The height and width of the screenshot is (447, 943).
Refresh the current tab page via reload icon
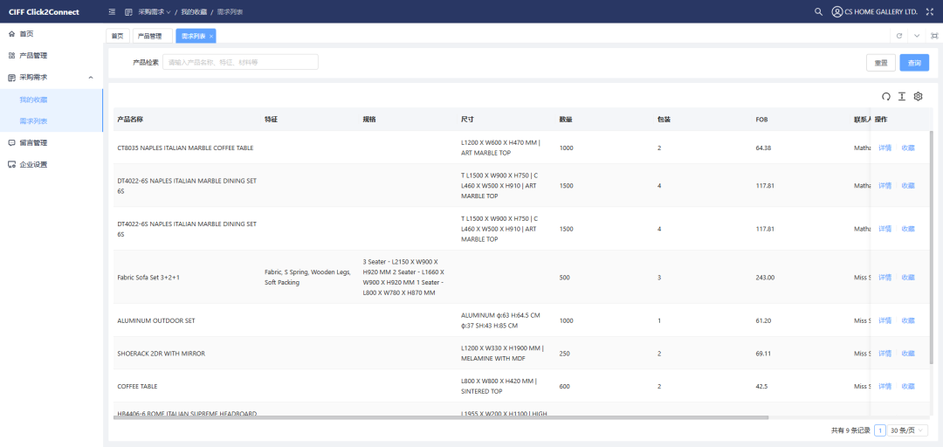click(899, 36)
